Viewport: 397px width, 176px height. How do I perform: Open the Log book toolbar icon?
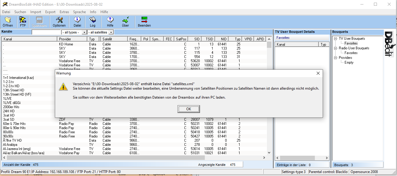point(93,22)
